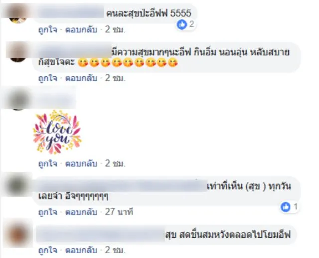Reply (ตอบกลับ) to the 'สุข สดชื่นสมหวัง' comment

pyautogui.click(x=81, y=250)
